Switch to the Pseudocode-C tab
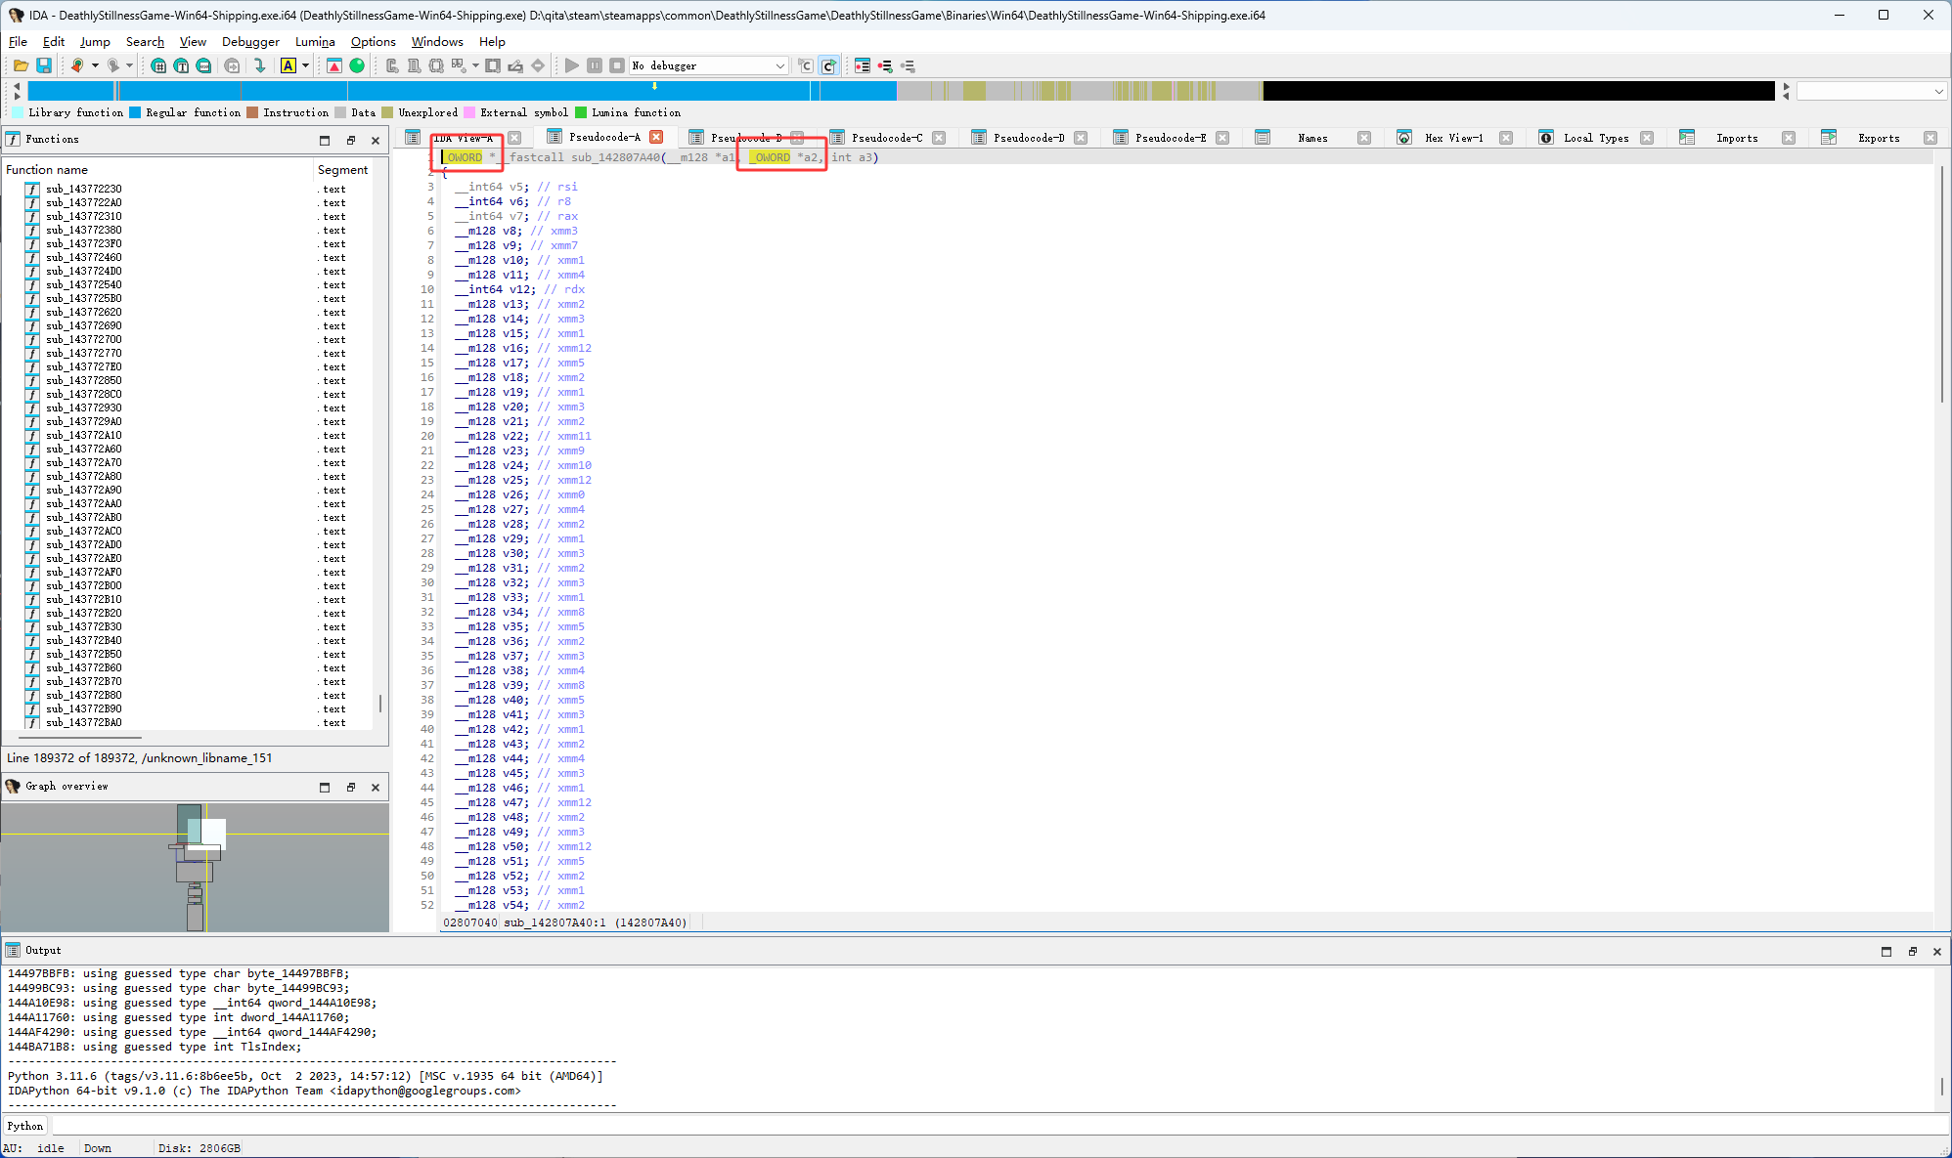The image size is (1952, 1158). (886, 138)
